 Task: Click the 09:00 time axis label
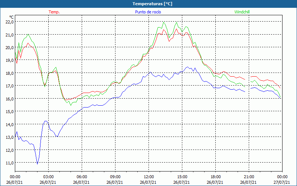pyautogui.click(x=115, y=177)
